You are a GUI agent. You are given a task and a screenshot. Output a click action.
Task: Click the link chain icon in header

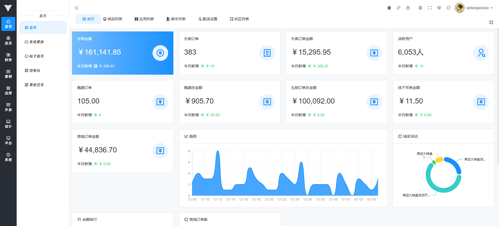tap(398, 8)
